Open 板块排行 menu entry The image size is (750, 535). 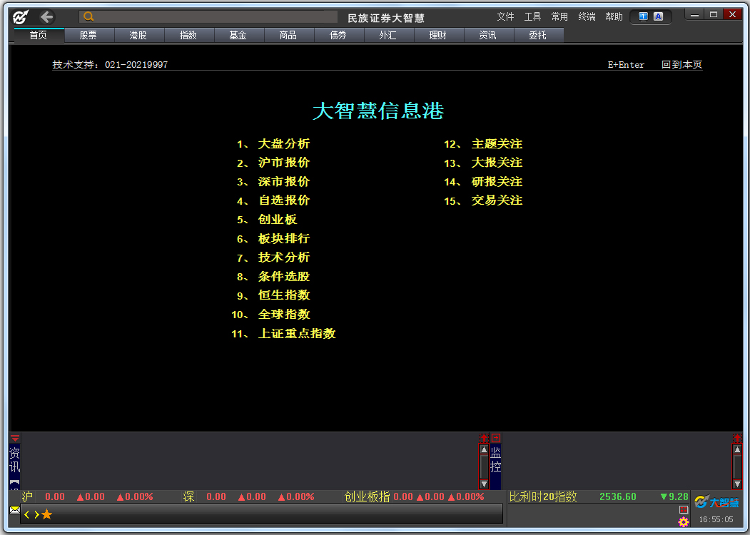tap(283, 238)
